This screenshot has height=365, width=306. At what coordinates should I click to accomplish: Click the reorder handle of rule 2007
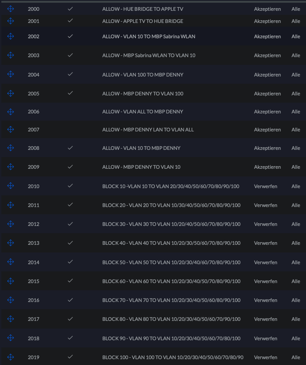[11, 130]
